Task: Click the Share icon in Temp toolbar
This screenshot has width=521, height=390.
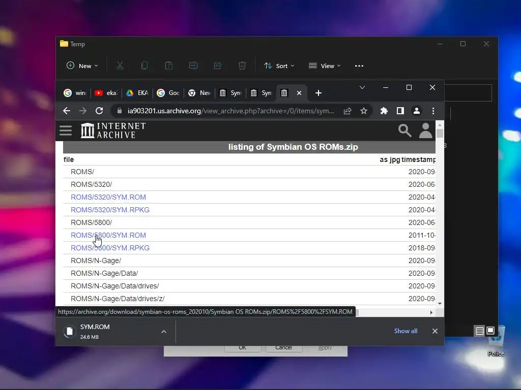Action: pyautogui.click(x=218, y=66)
